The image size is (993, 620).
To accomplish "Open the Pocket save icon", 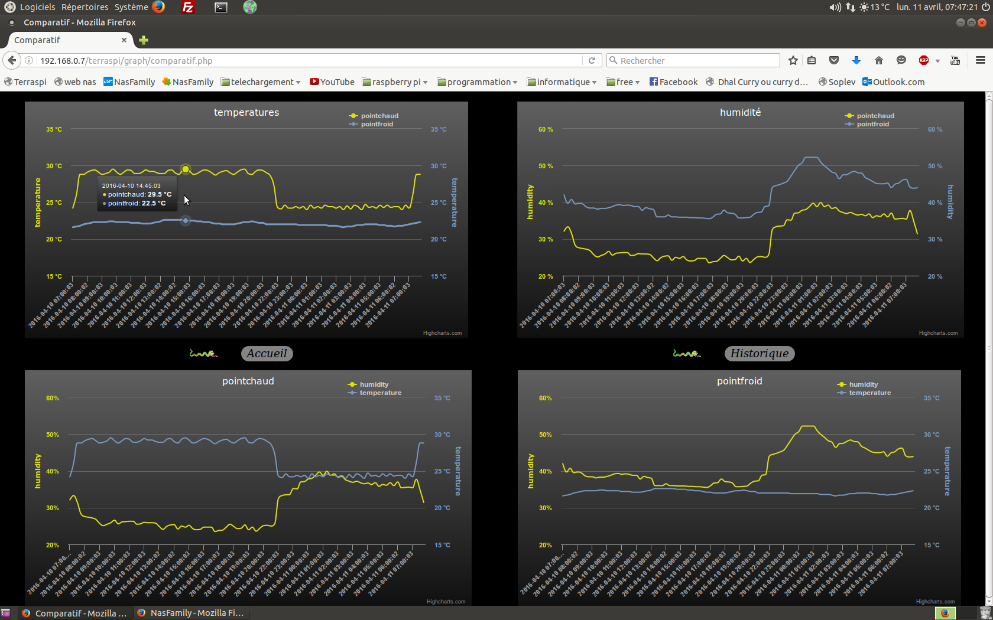I will (834, 60).
